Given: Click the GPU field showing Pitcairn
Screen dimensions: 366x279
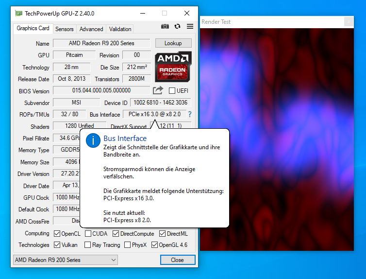Looking at the screenshot, I should (74, 55).
